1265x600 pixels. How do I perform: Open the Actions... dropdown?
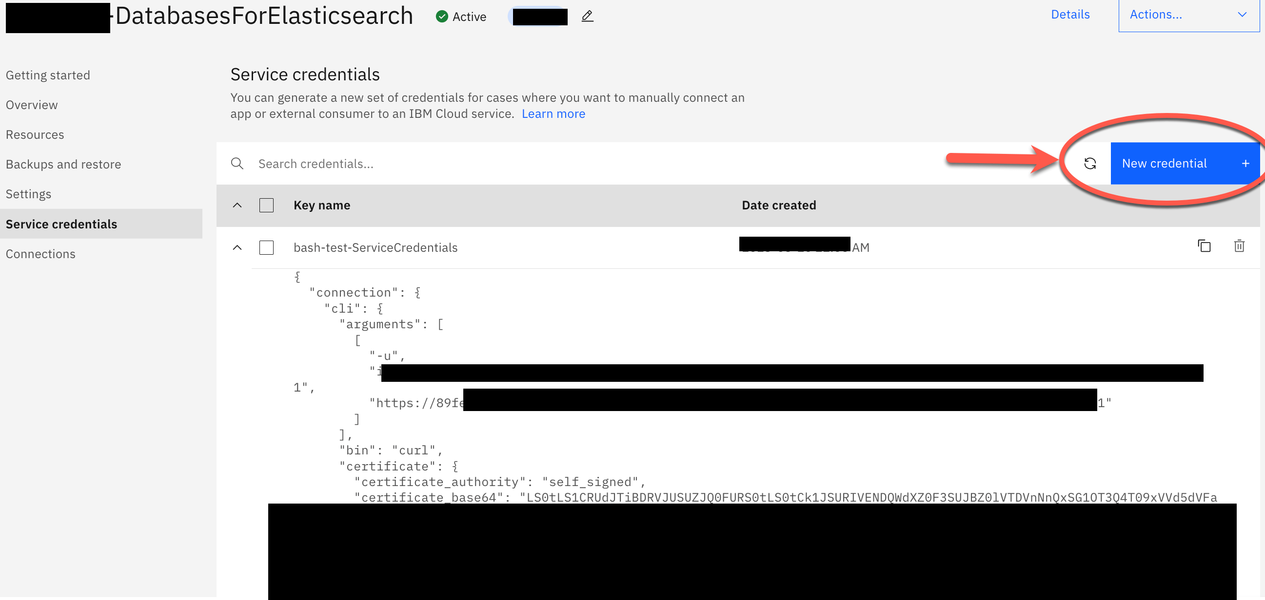1188,14
